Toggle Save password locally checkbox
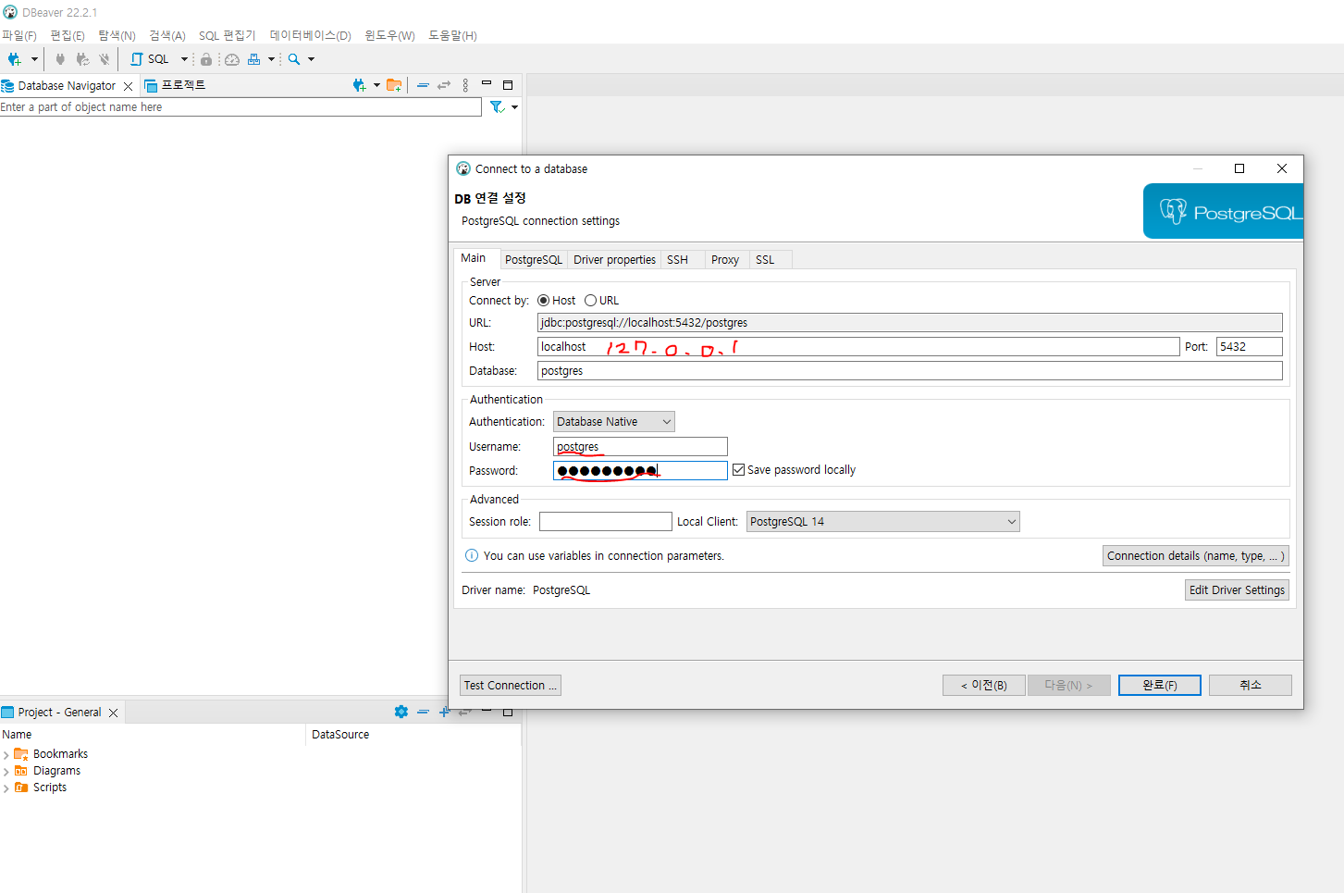Viewport: 1344px width, 893px height. tap(738, 470)
